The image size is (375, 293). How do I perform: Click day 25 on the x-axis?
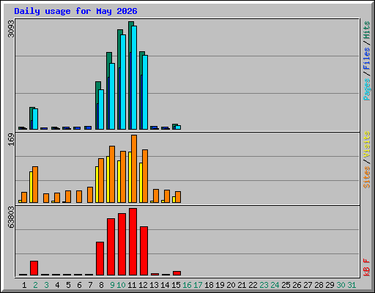click(x=286, y=285)
